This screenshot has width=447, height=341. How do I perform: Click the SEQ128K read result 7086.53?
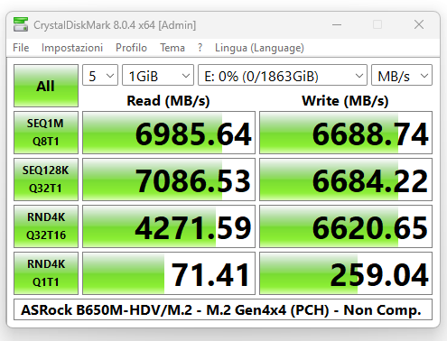click(169, 180)
